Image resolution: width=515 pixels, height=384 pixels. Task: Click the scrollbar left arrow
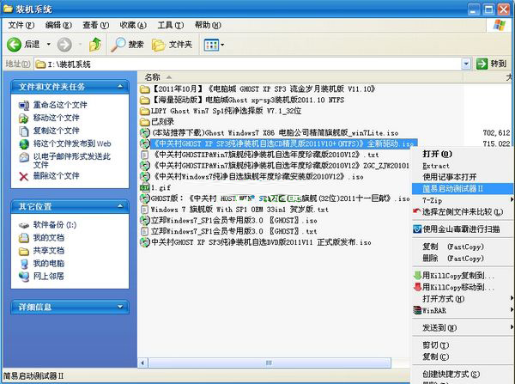(142, 363)
